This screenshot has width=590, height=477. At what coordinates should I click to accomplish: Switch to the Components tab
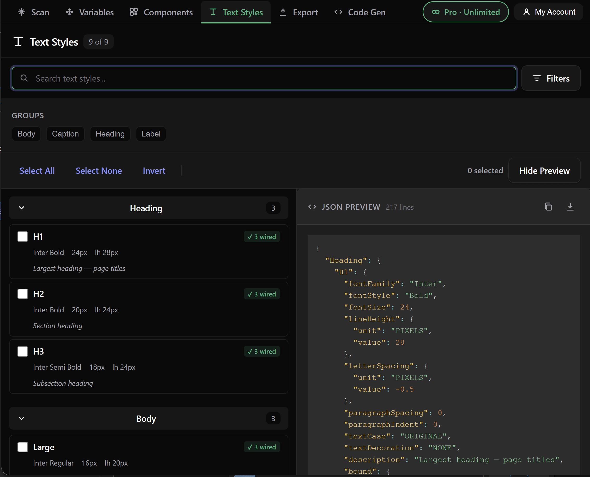pyautogui.click(x=161, y=12)
